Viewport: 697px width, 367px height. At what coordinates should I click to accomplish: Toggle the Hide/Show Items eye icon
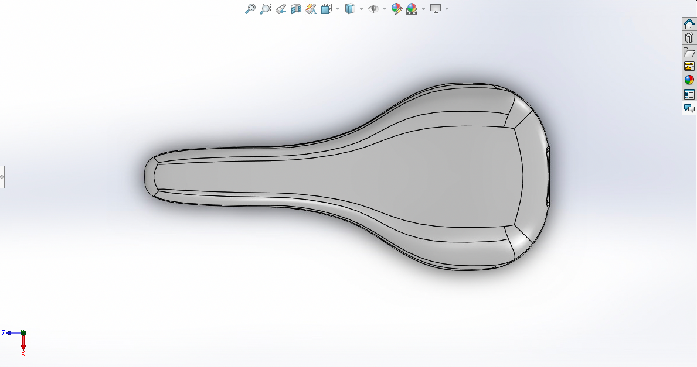pos(373,9)
